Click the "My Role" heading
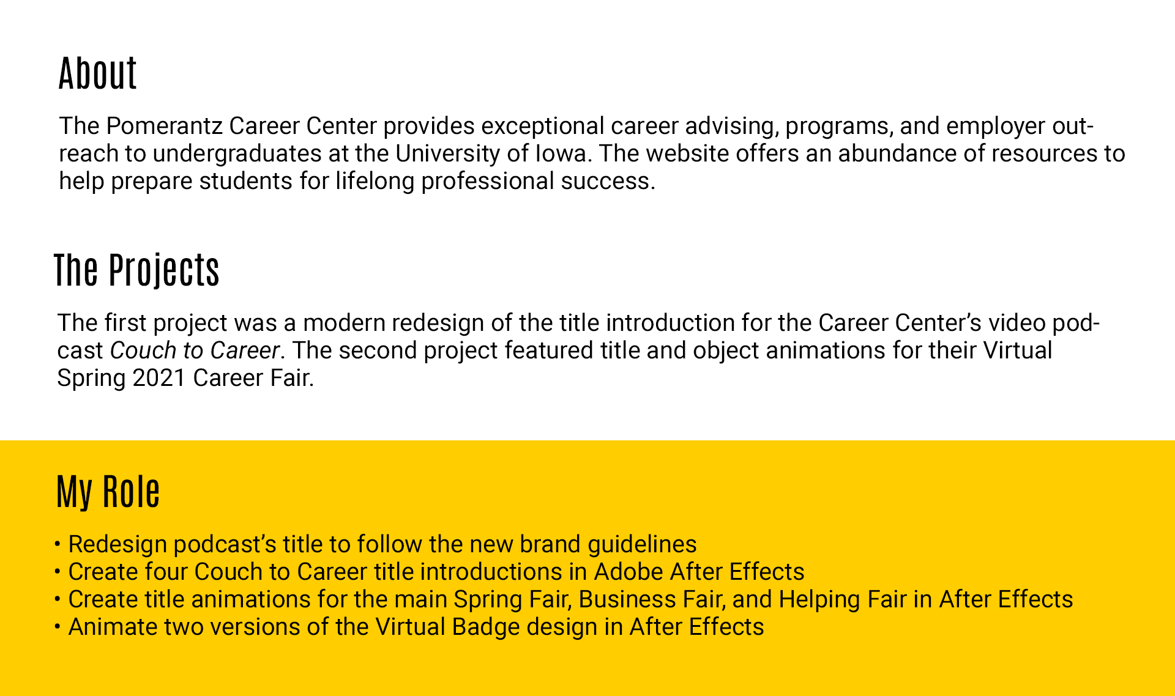The width and height of the screenshot is (1175, 696). (108, 491)
